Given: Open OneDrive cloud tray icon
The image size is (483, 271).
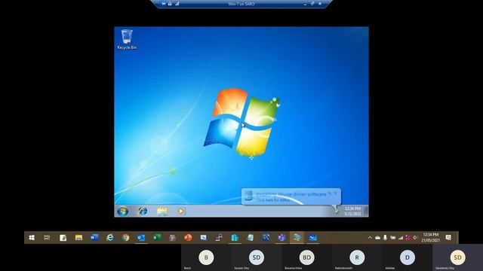Looking at the screenshot, I should pyautogui.click(x=377, y=238).
